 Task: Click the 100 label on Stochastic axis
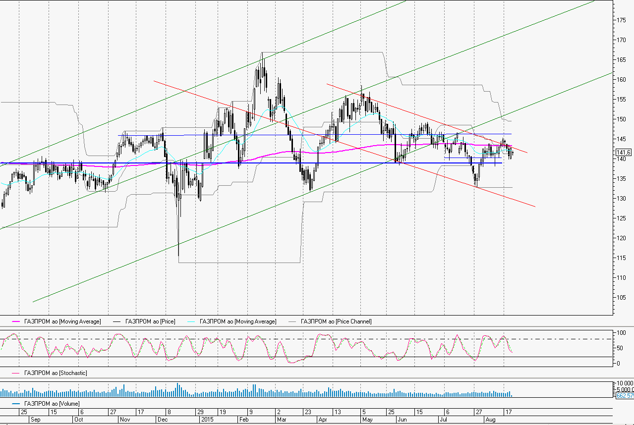pyautogui.click(x=620, y=333)
